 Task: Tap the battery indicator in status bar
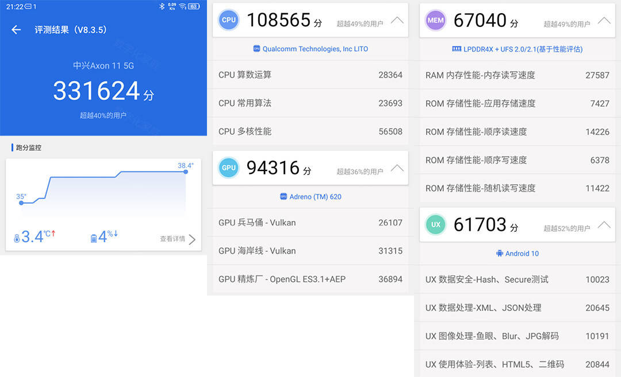(x=193, y=6)
